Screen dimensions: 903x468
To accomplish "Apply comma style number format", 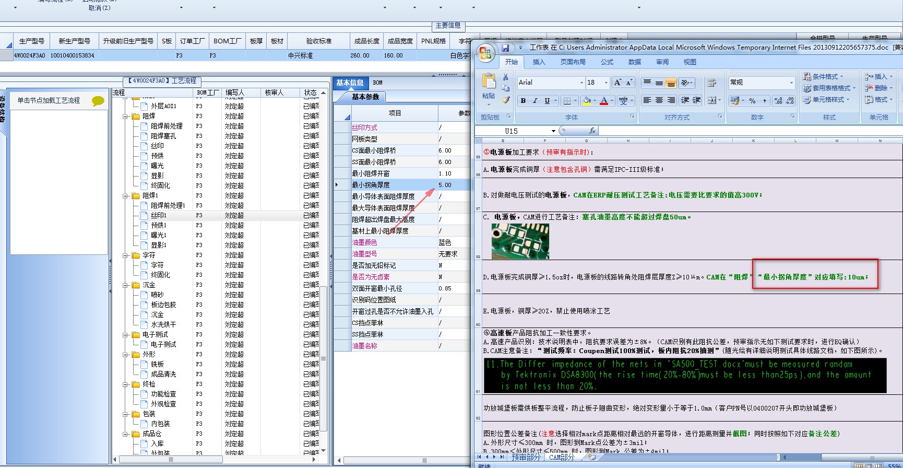I will pos(765,100).
